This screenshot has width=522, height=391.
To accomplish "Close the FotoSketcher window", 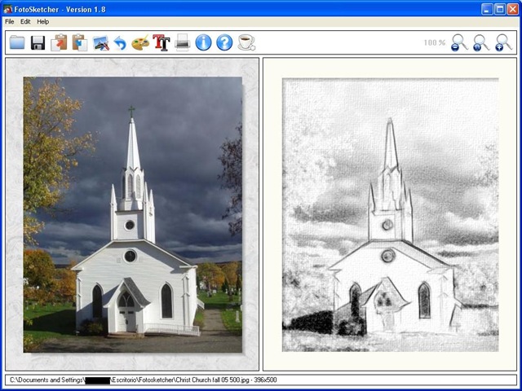I will (513, 9).
